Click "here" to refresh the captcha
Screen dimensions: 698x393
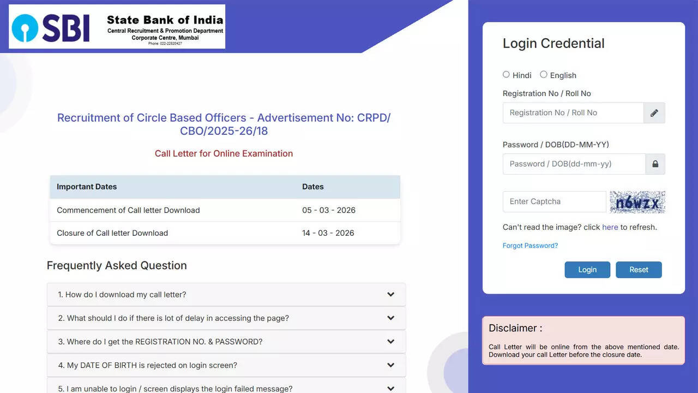(610, 227)
